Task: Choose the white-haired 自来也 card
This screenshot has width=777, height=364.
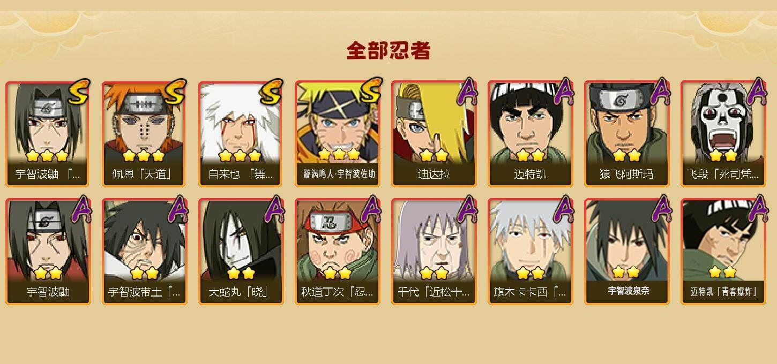Action: [241, 134]
